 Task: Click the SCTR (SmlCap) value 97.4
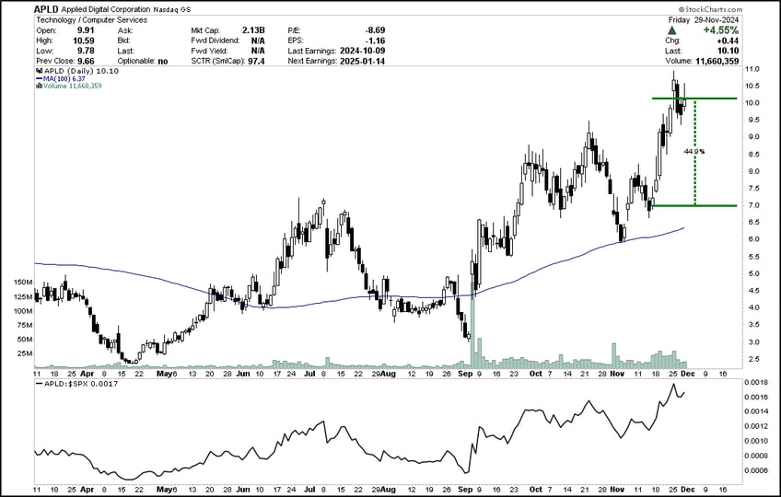pos(256,62)
